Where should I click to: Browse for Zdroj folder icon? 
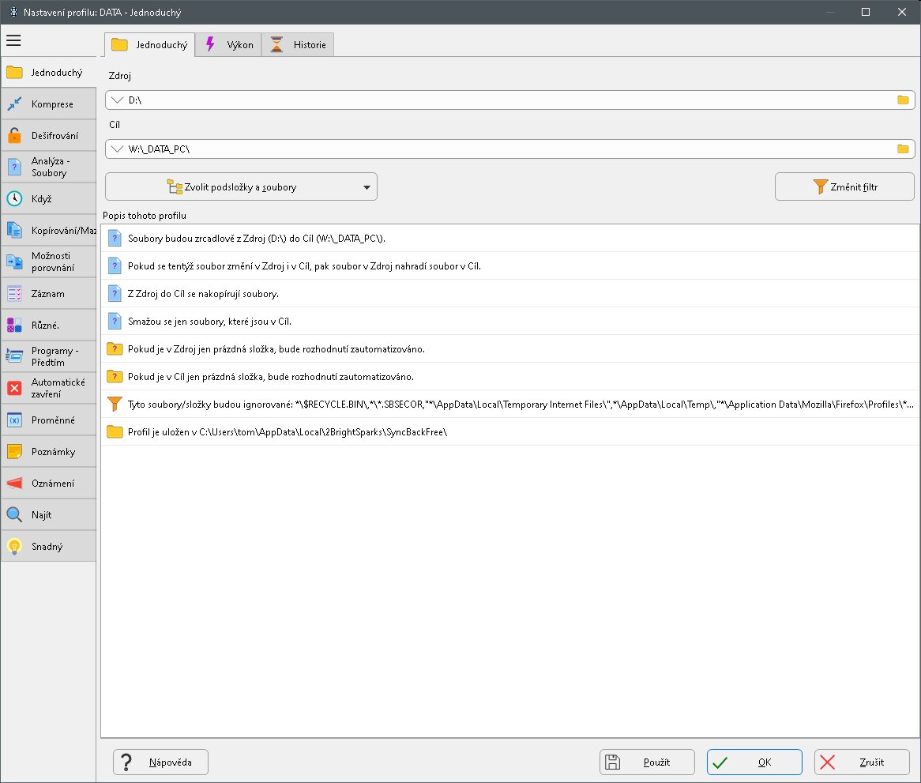[903, 100]
